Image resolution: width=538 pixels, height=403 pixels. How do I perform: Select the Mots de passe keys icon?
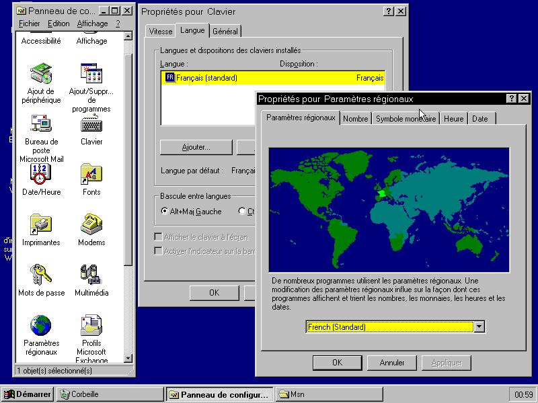[41, 275]
